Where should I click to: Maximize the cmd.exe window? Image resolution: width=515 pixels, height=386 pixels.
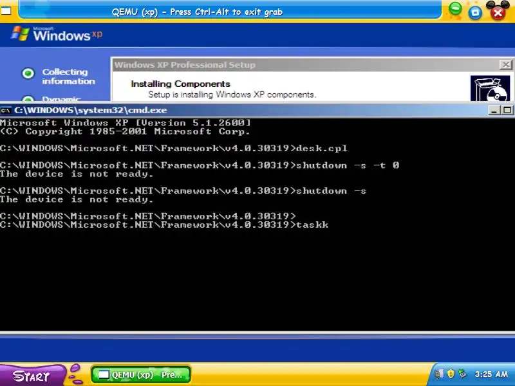[x=507, y=110]
